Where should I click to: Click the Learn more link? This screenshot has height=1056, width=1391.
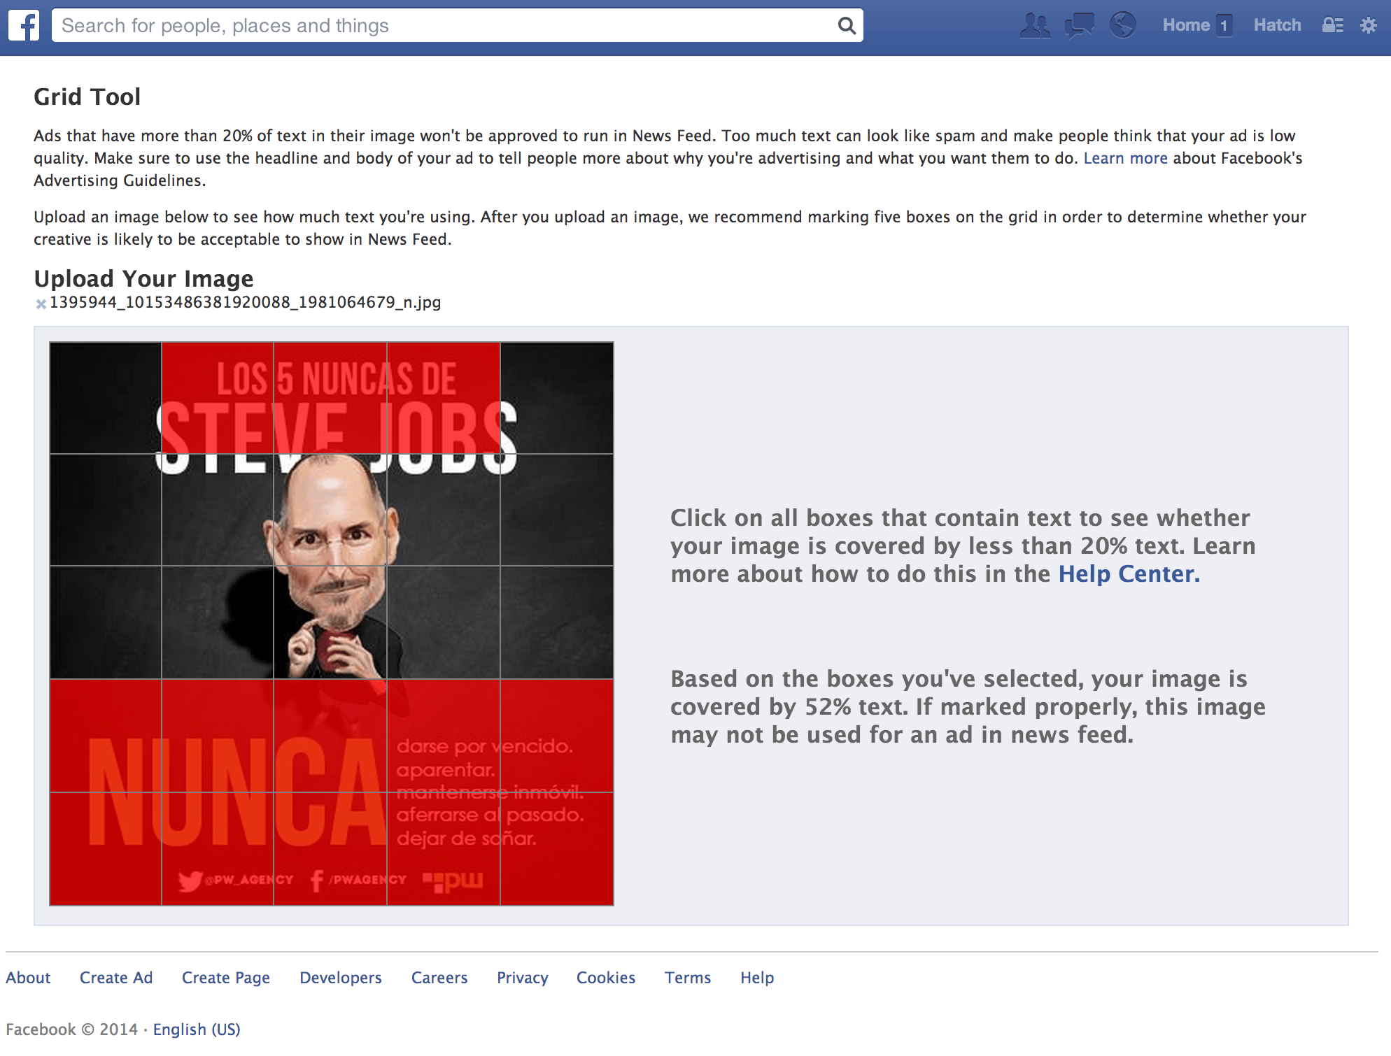(1125, 158)
